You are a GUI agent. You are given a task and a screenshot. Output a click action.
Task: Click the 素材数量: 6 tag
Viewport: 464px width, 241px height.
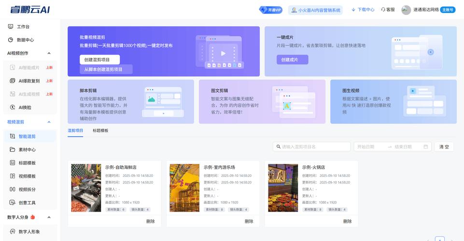tap(116, 209)
